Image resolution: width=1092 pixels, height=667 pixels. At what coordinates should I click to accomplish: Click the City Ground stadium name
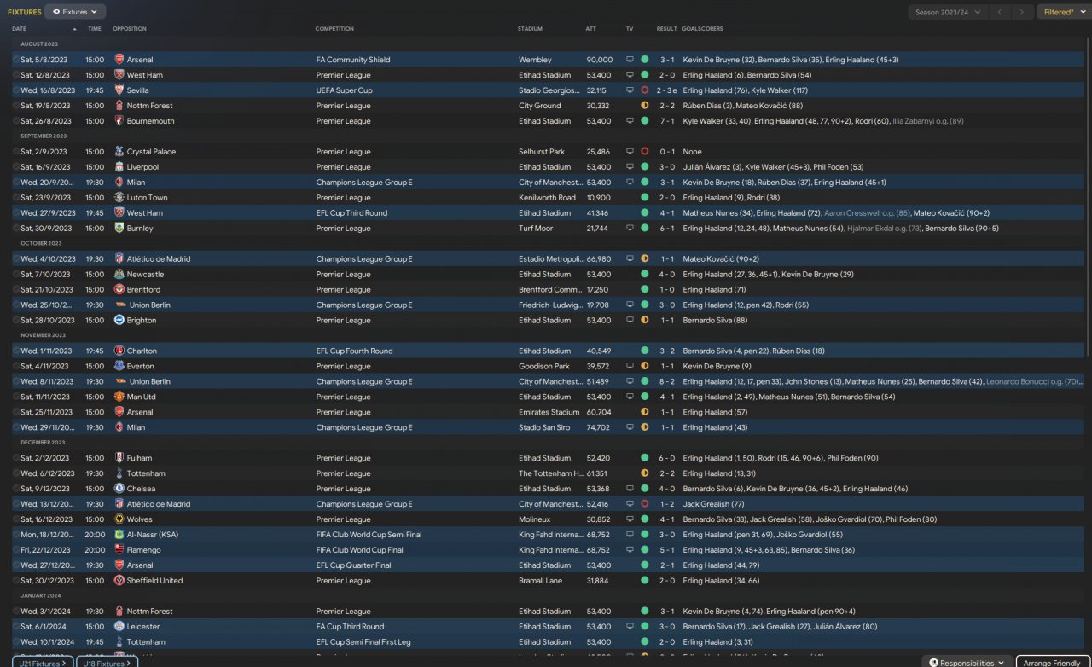pos(540,106)
